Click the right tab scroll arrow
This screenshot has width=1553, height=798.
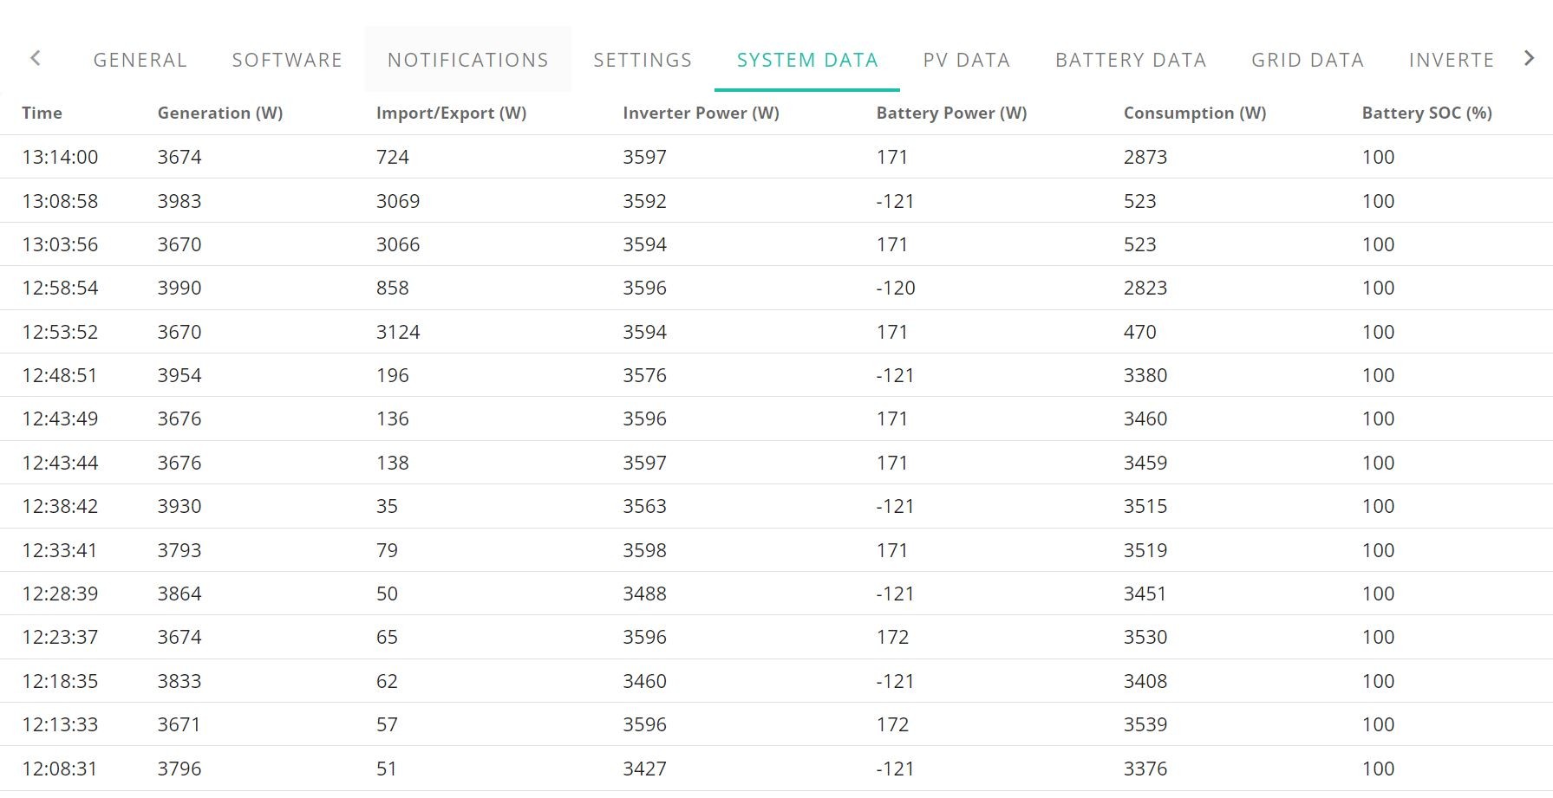coord(1530,58)
